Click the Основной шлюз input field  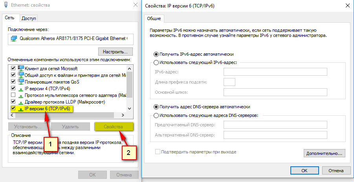pyautogui.click(x=275, y=92)
